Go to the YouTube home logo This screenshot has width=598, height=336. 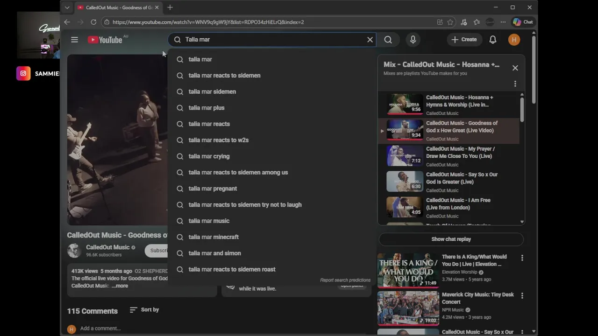[105, 40]
